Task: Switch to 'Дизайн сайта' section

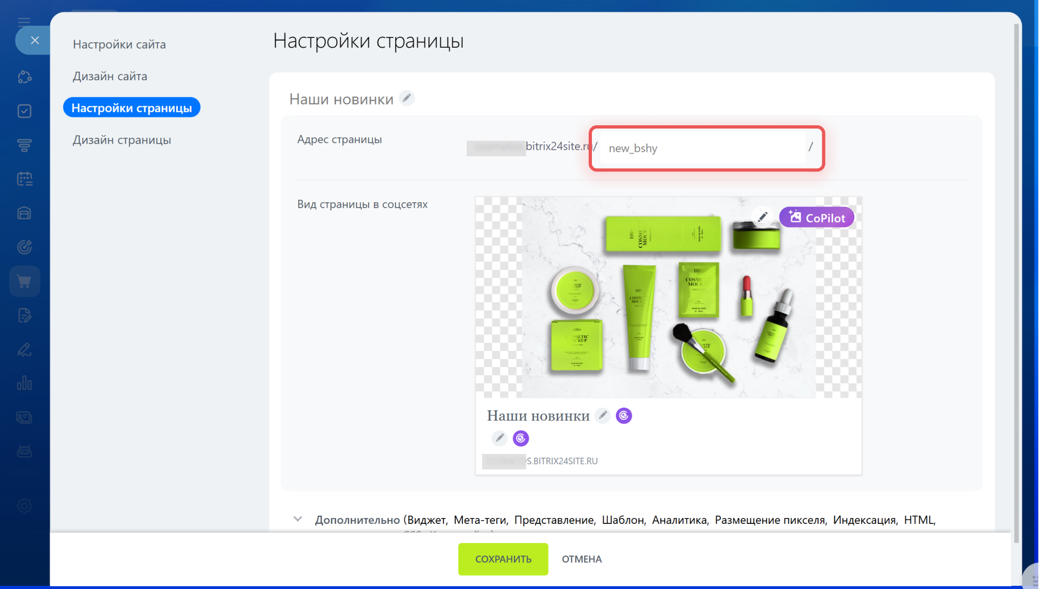Action: click(x=110, y=76)
